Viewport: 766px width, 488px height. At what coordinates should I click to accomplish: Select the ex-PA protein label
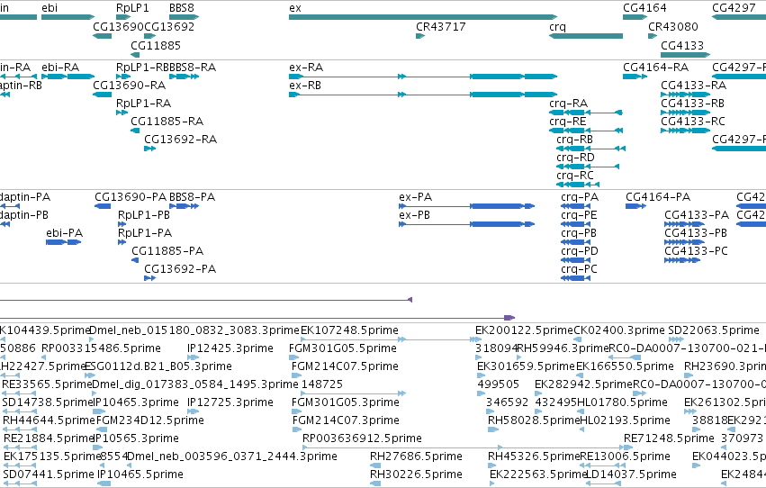click(x=415, y=197)
